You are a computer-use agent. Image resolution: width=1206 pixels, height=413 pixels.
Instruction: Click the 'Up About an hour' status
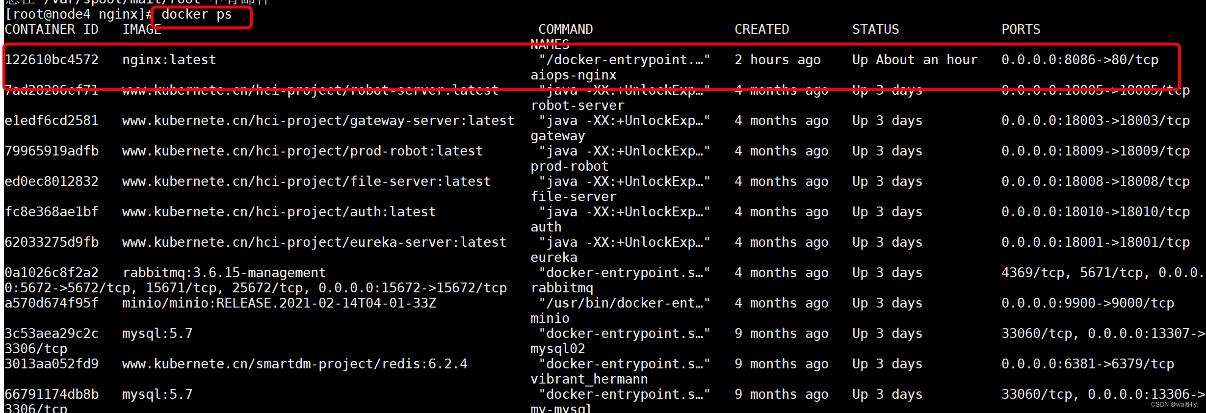[915, 60]
